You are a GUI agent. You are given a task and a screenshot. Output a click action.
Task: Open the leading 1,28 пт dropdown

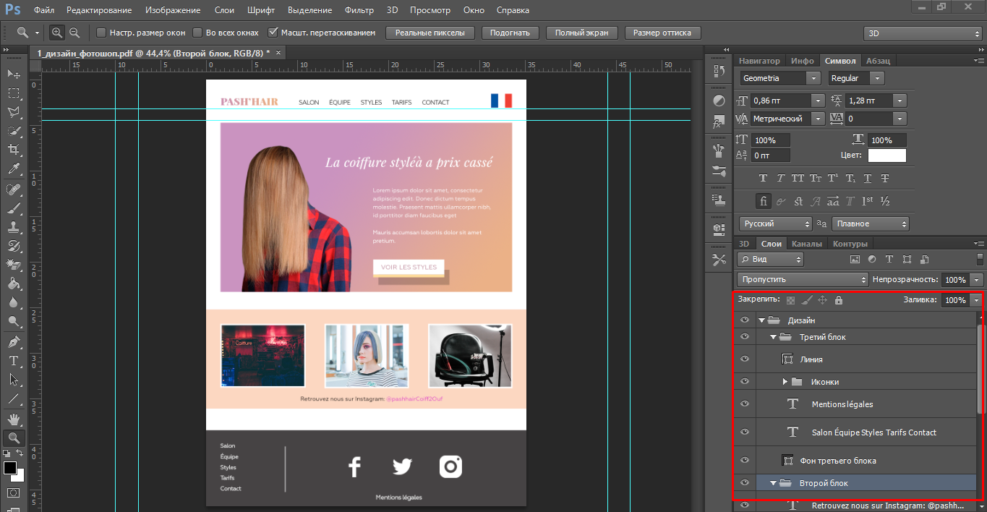tap(900, 101)
